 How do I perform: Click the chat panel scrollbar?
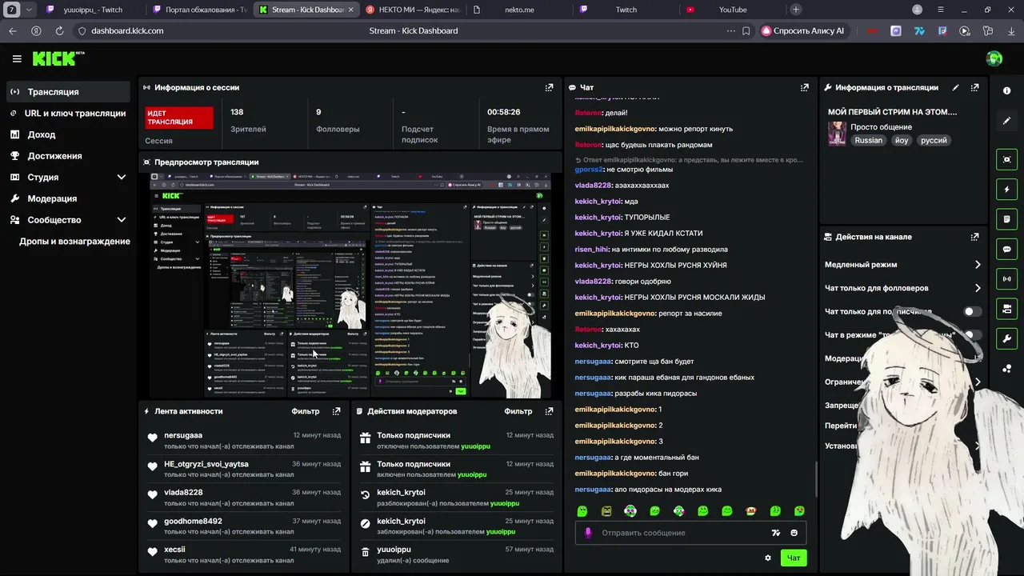tap(815, 479)
